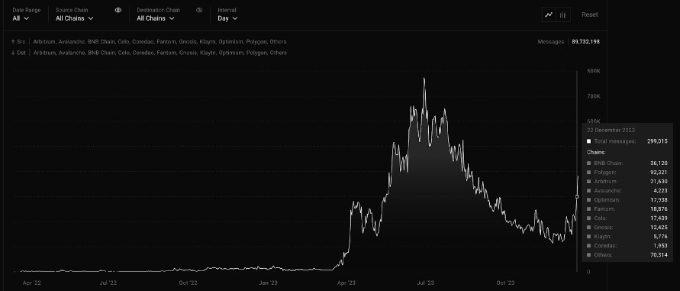680x291 pixels.
Task: Click the Jul '22 axis label
Action: pos(108,283)
